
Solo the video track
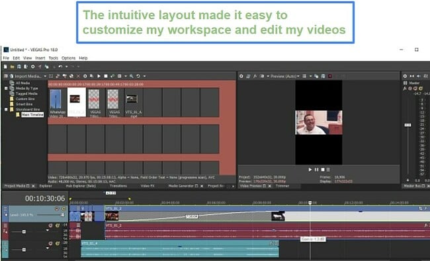pos(64,209)
